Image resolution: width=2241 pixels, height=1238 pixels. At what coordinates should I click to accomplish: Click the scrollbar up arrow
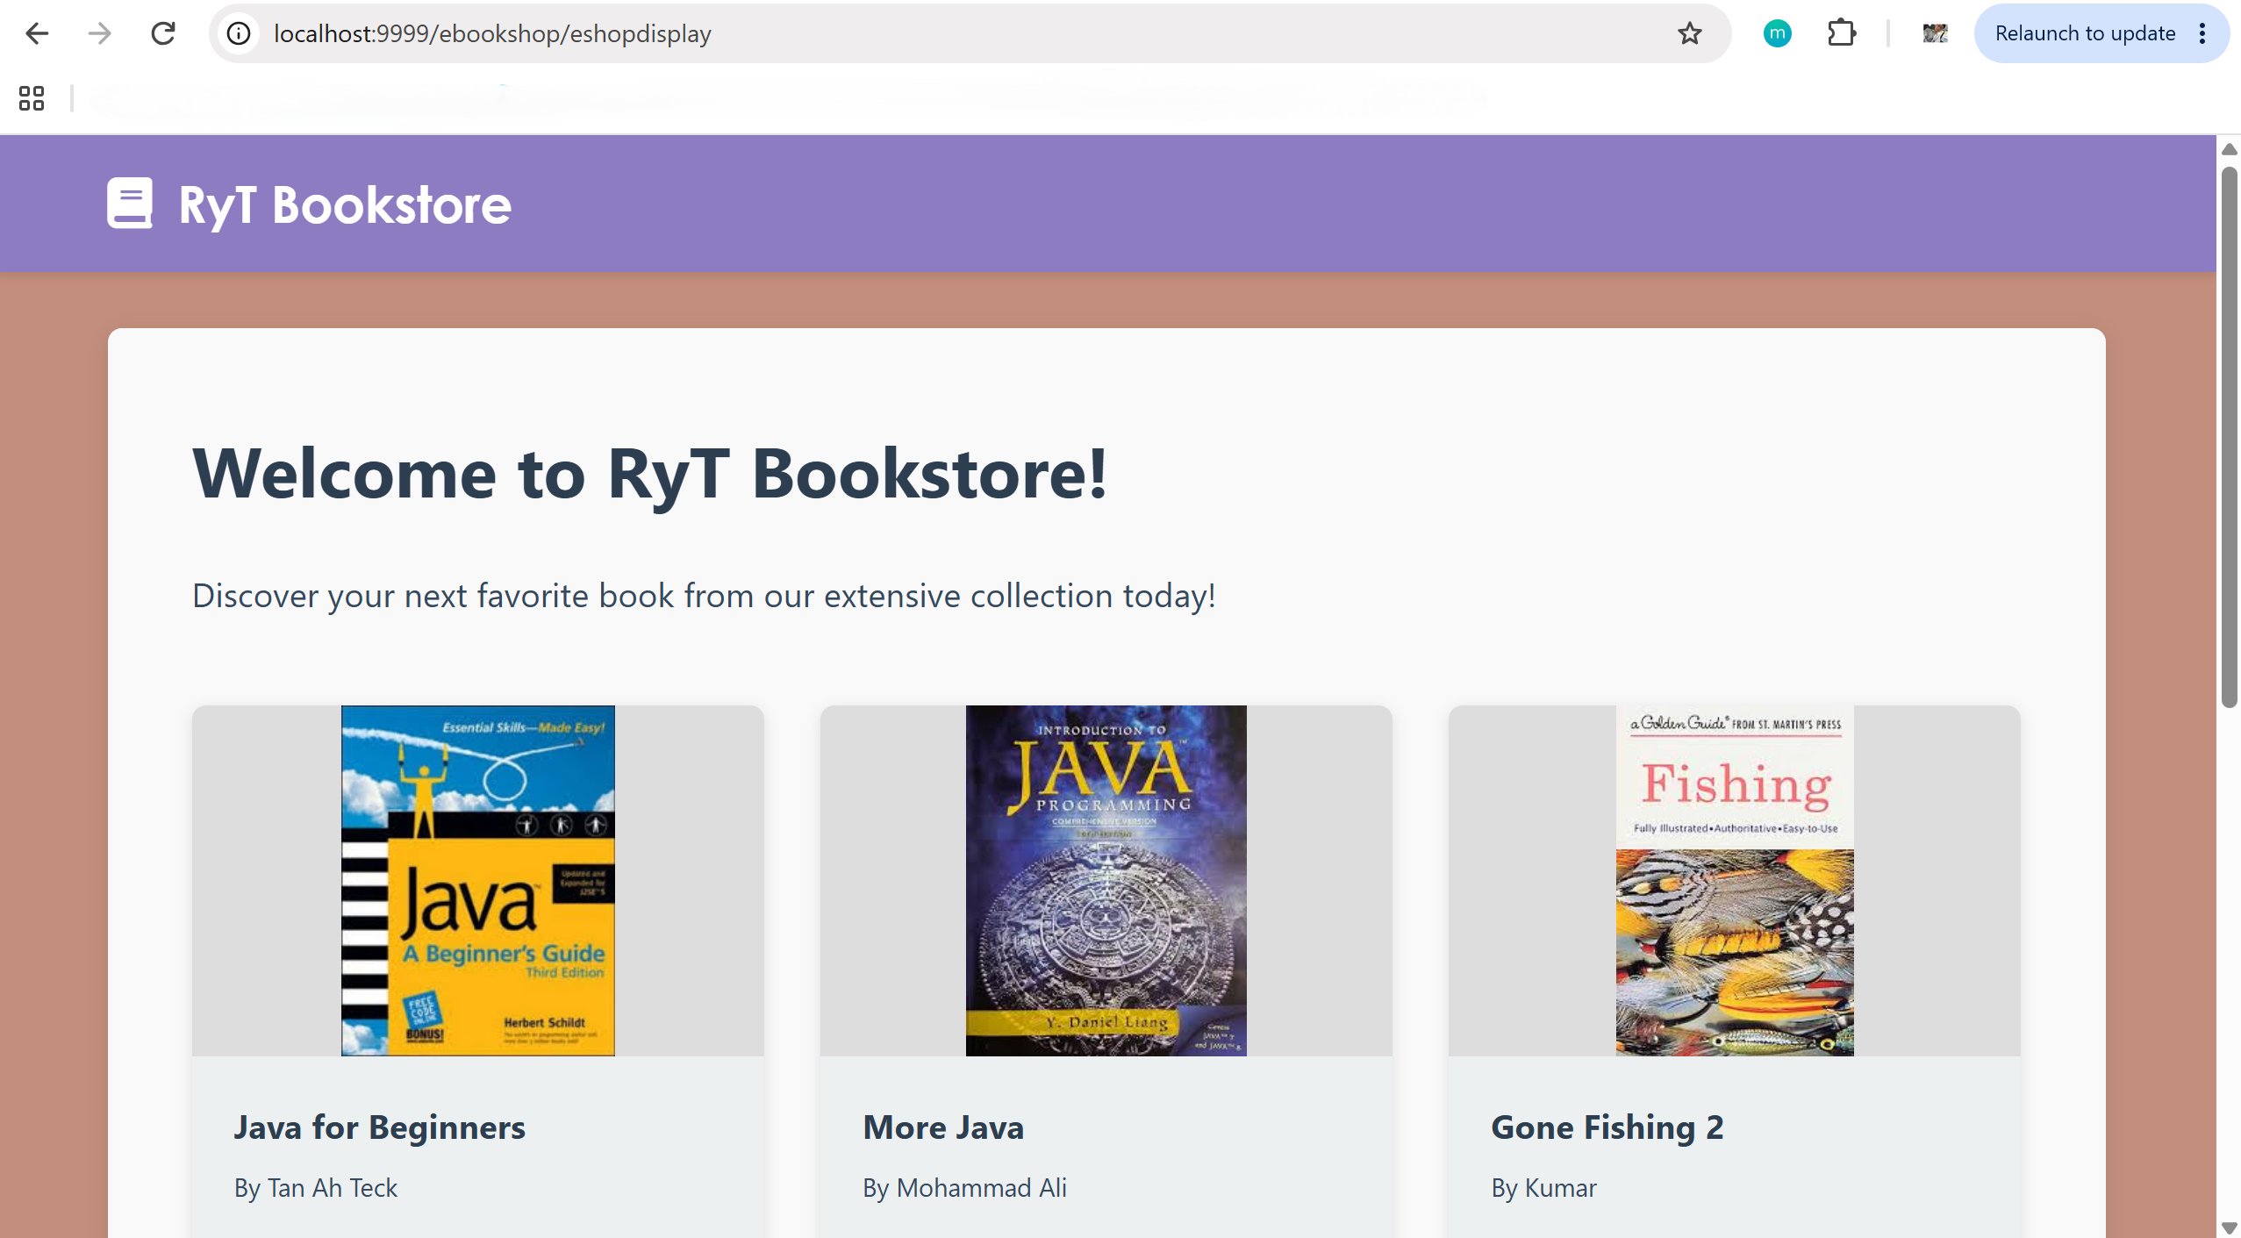2229,149
